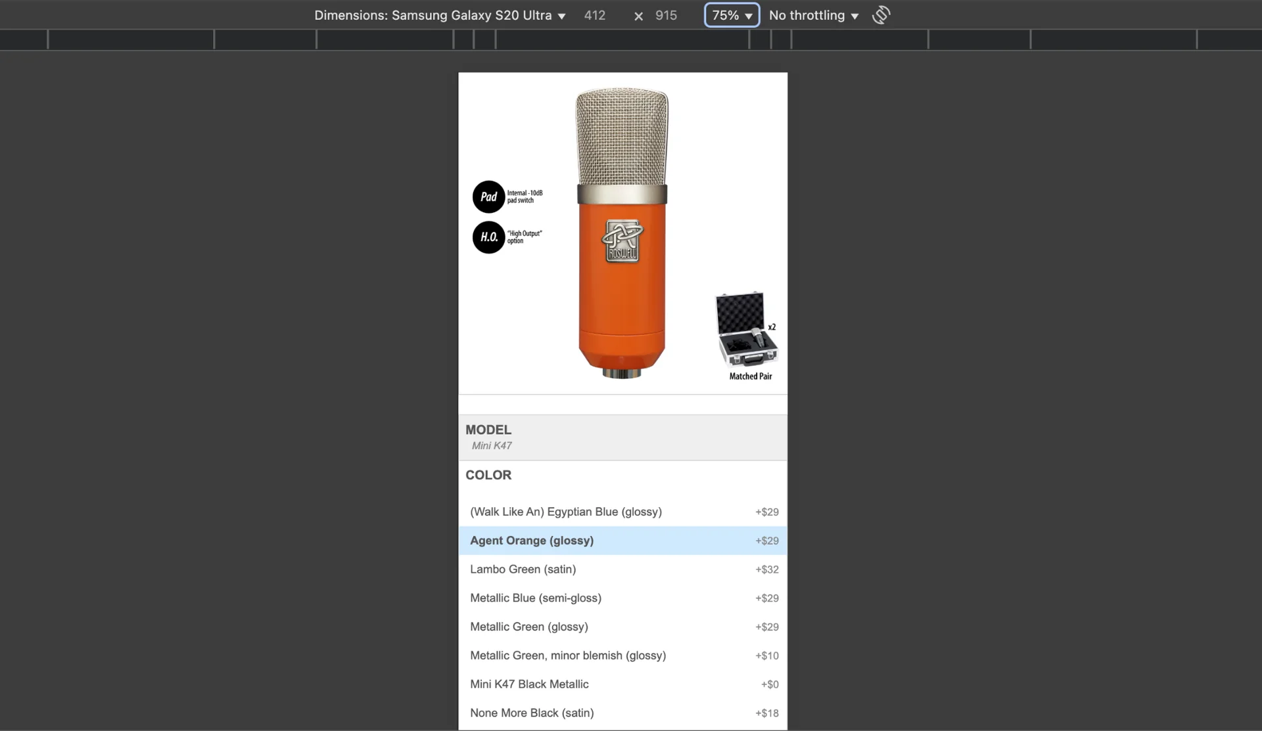Choose Metallic Blue (semi-gloss) option
This screenshot has width=1262, height=731.
coord(622,598)
